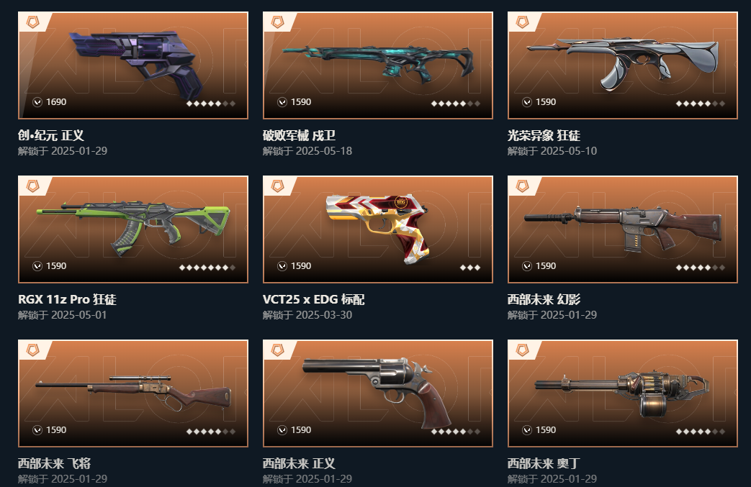Click the 西部未来 飞将 skin title
The height and width of the screenshot is (487, 751).
coord(54,463)
